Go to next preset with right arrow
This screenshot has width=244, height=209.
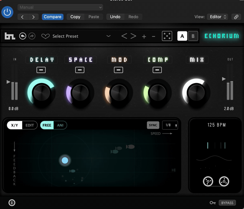click(33, 17)
